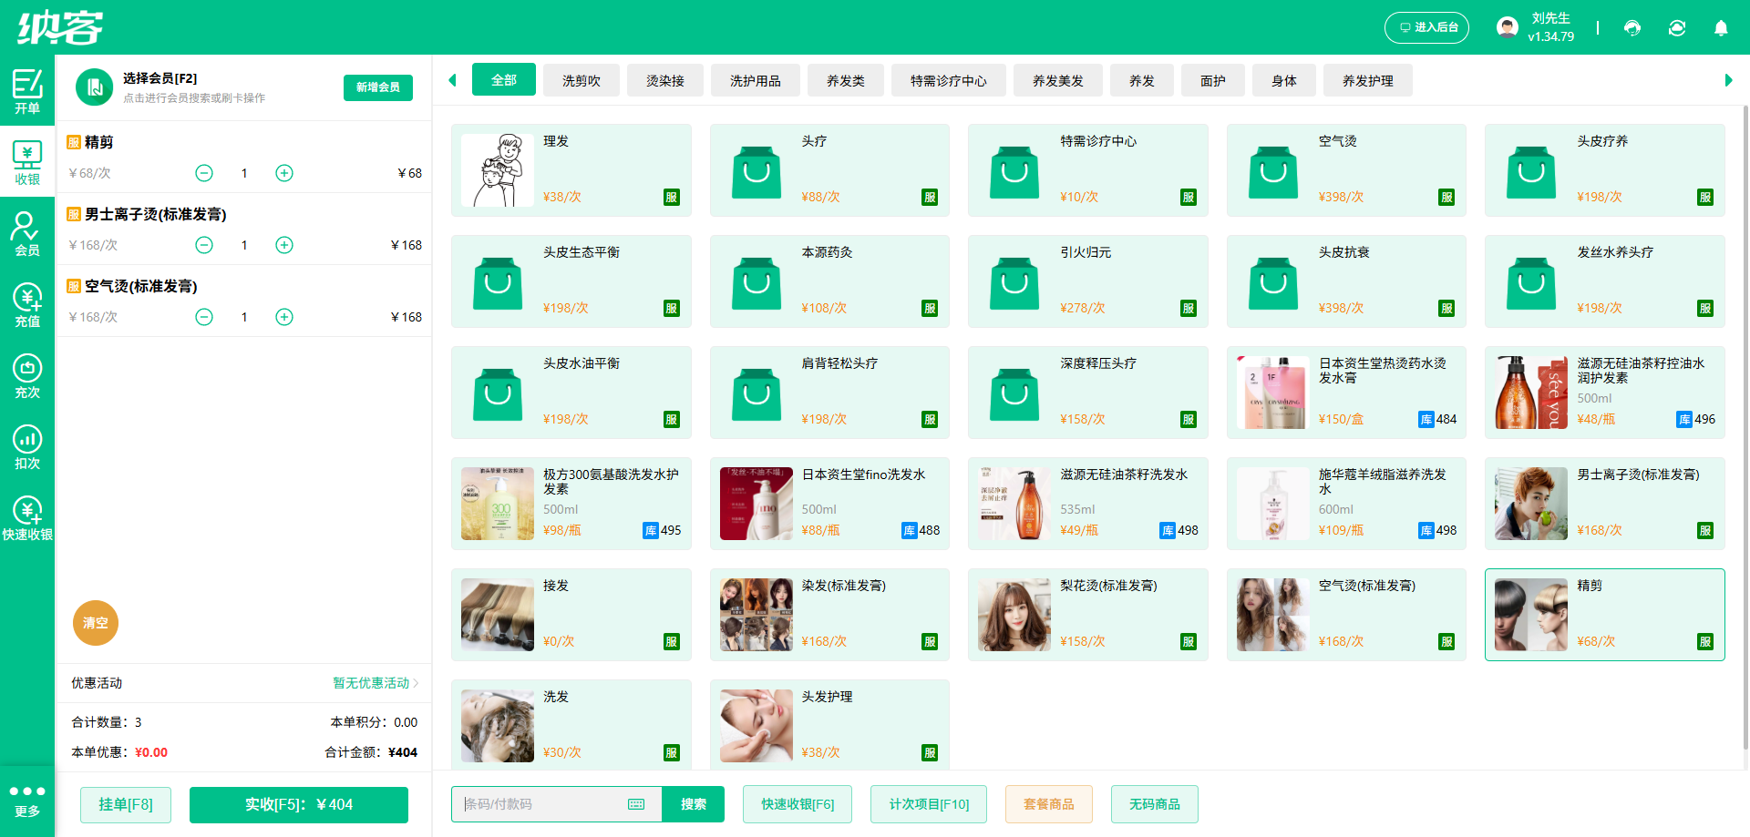
Task: Add 梨花烫(标准发膏) service card
Action: (1088, 615)
